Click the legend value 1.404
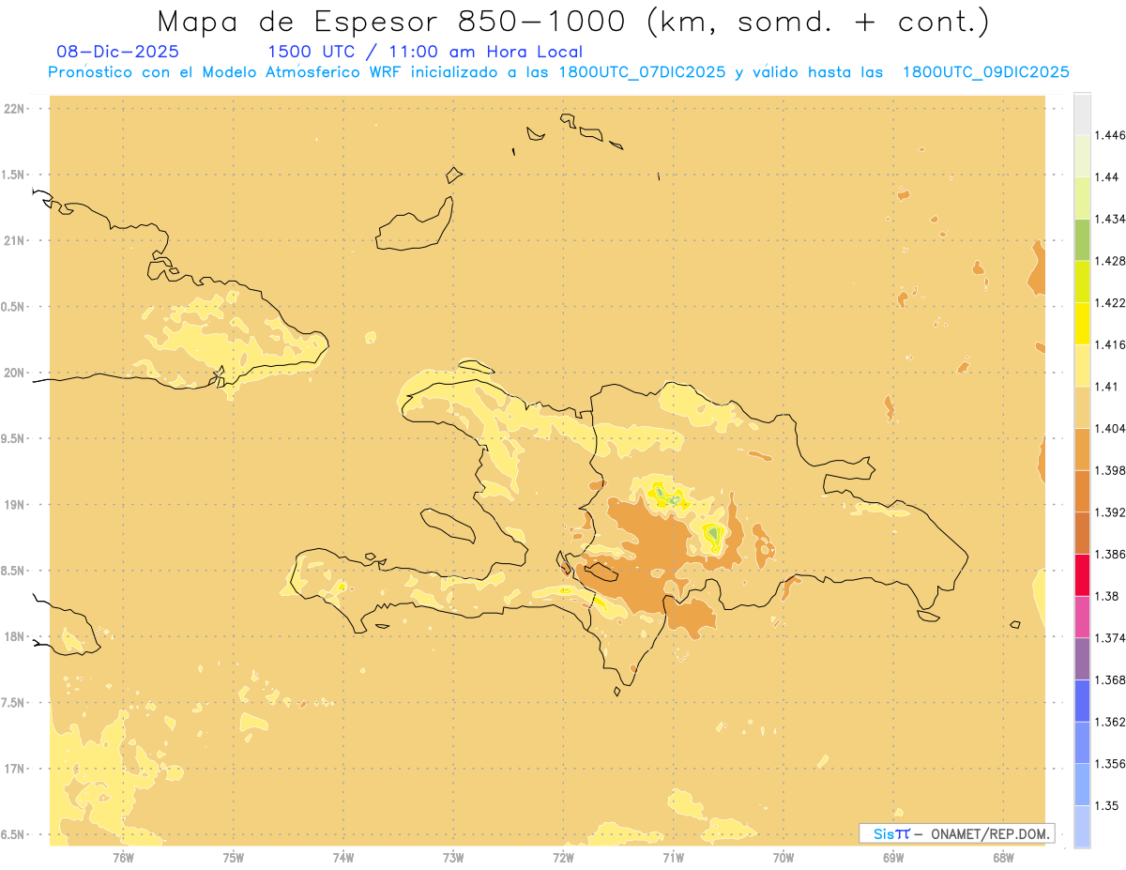Viewport: 1126px width, 870px height. (1112, 428)
